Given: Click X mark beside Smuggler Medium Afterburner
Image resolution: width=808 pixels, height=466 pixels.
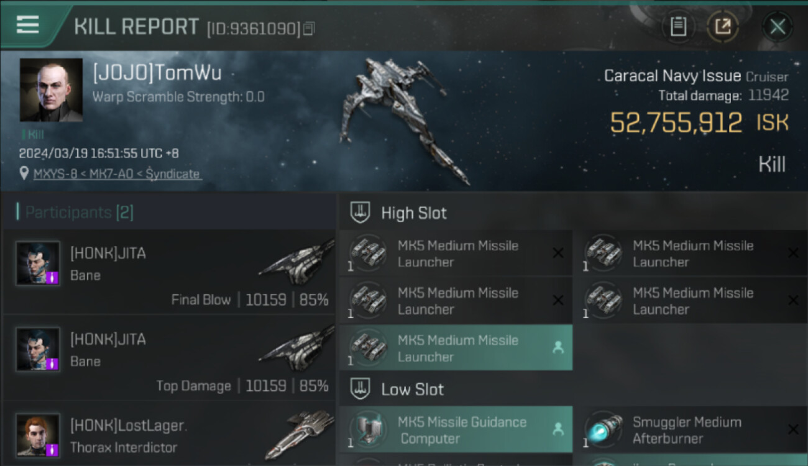Looking at the screenshot, I should 793,429.
